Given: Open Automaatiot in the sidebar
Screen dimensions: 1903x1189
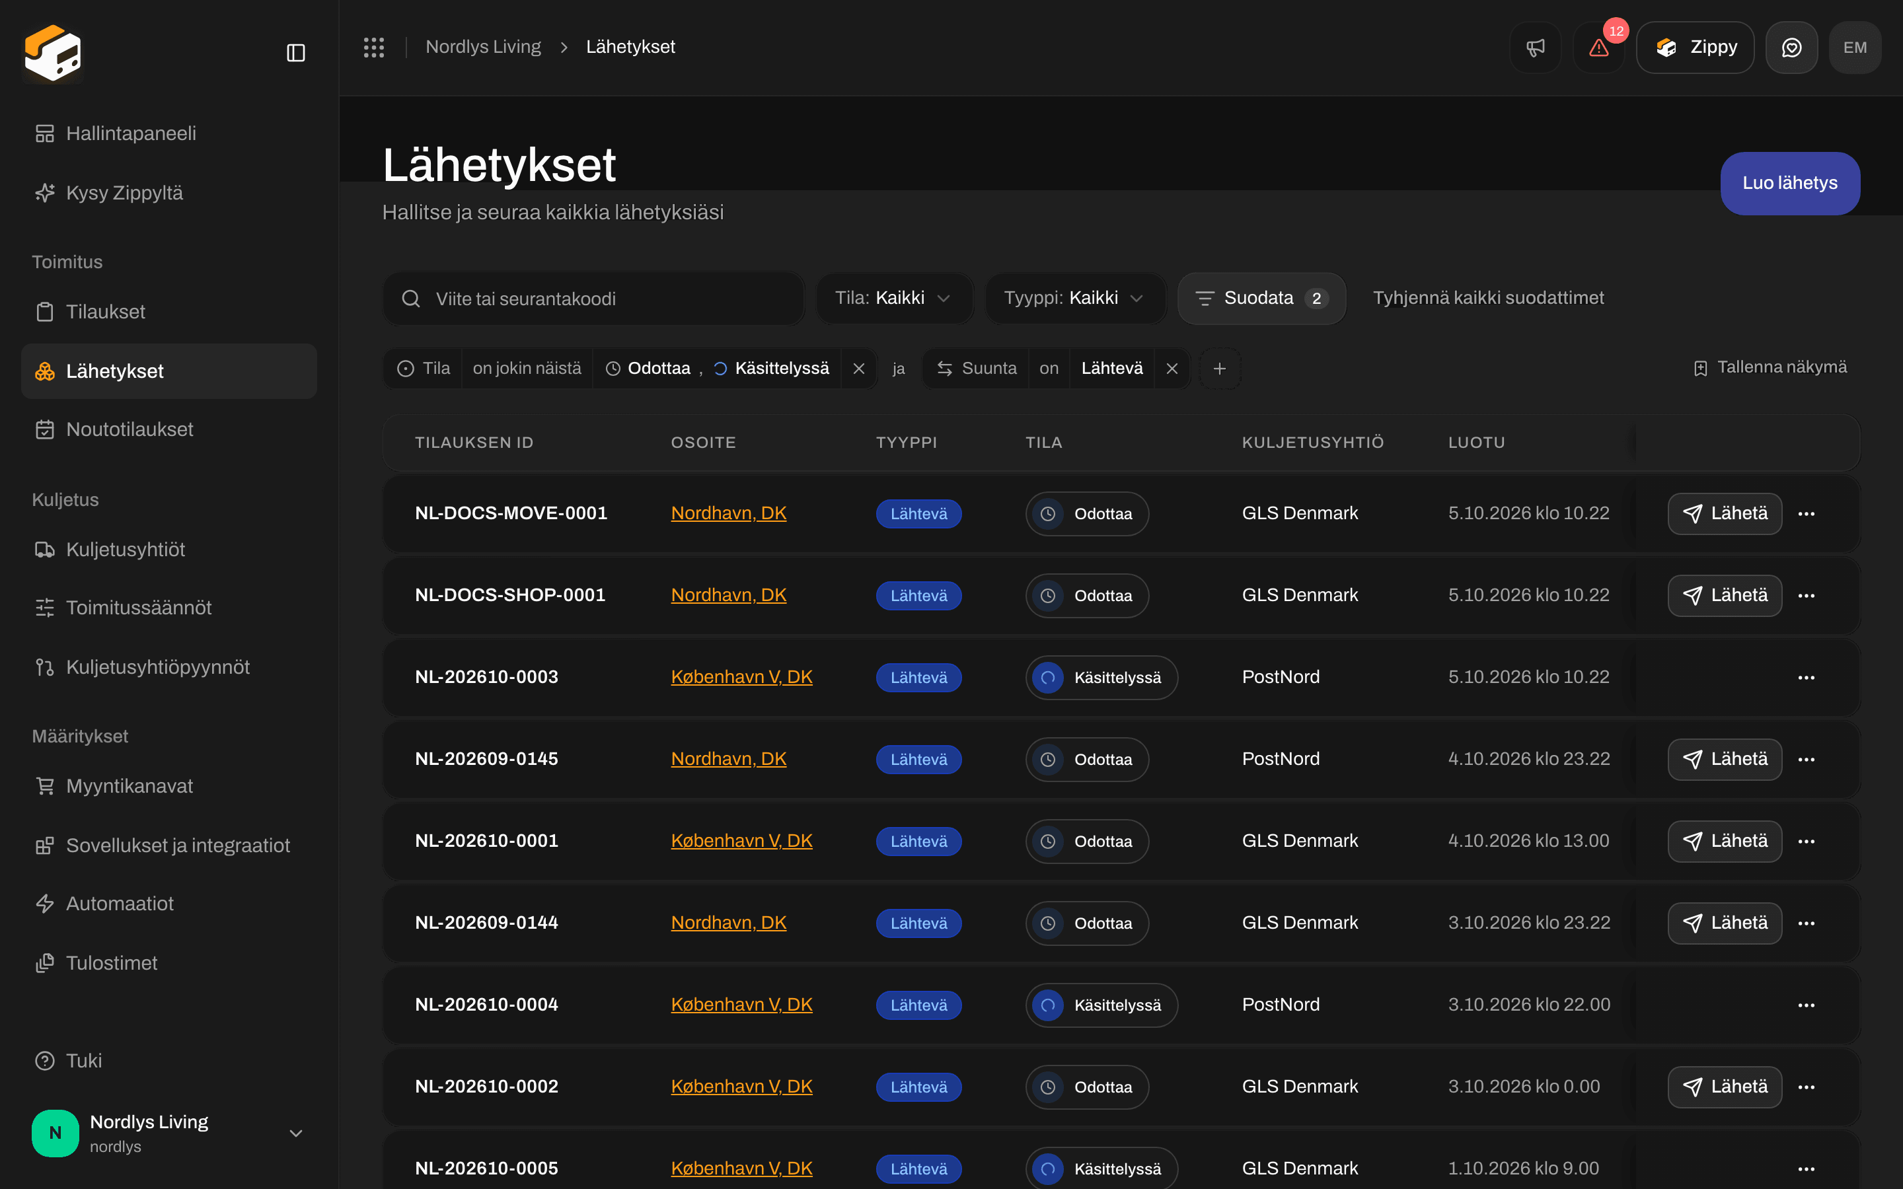Looking at the screenshot, I should (x=169, y=904).
